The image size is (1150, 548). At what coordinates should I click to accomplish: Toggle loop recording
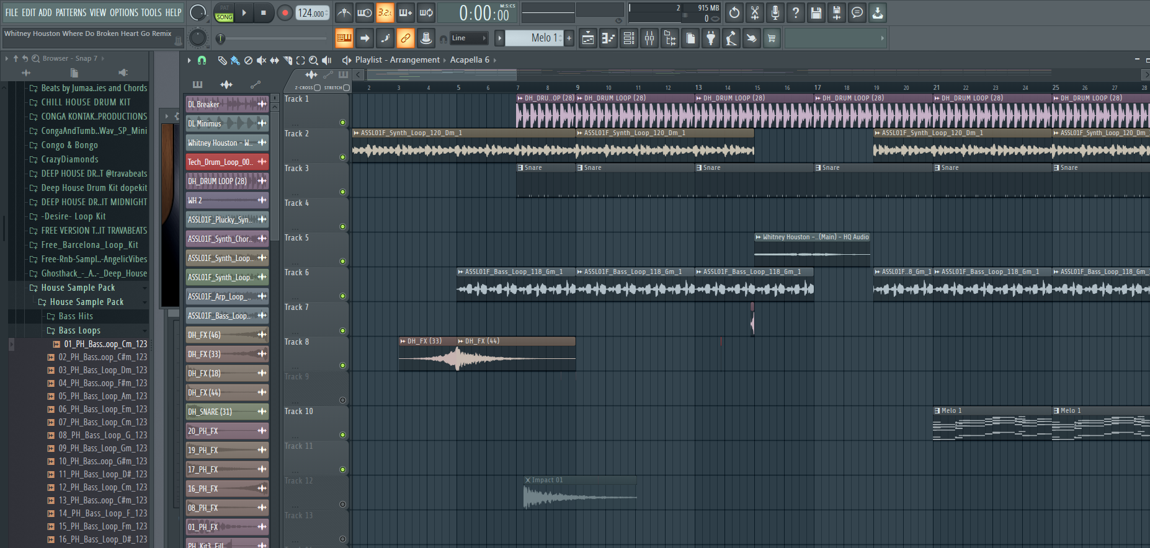[426, 12]
